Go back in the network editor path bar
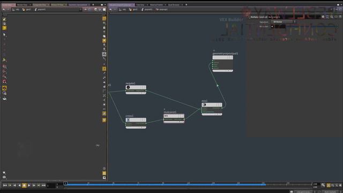Viewport: 343px width, 193px height. point(111,10)
